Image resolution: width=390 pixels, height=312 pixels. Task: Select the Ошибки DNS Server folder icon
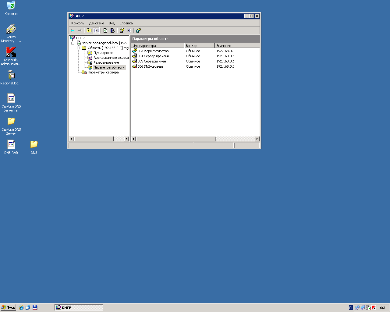tap(11, 126)
